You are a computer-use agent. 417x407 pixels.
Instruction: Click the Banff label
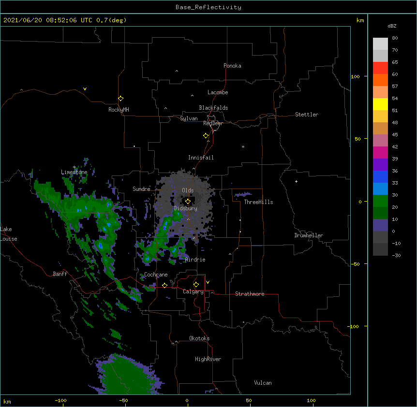click(x=60, y=274)
